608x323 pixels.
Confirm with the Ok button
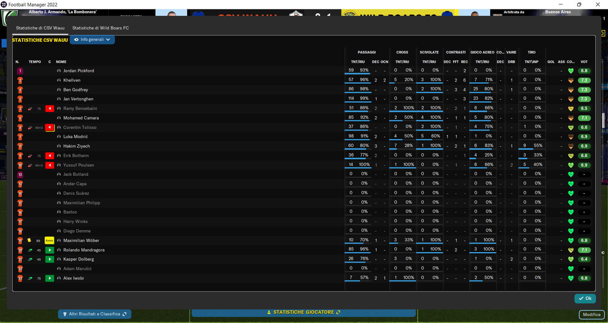click(x=585, y=298)
